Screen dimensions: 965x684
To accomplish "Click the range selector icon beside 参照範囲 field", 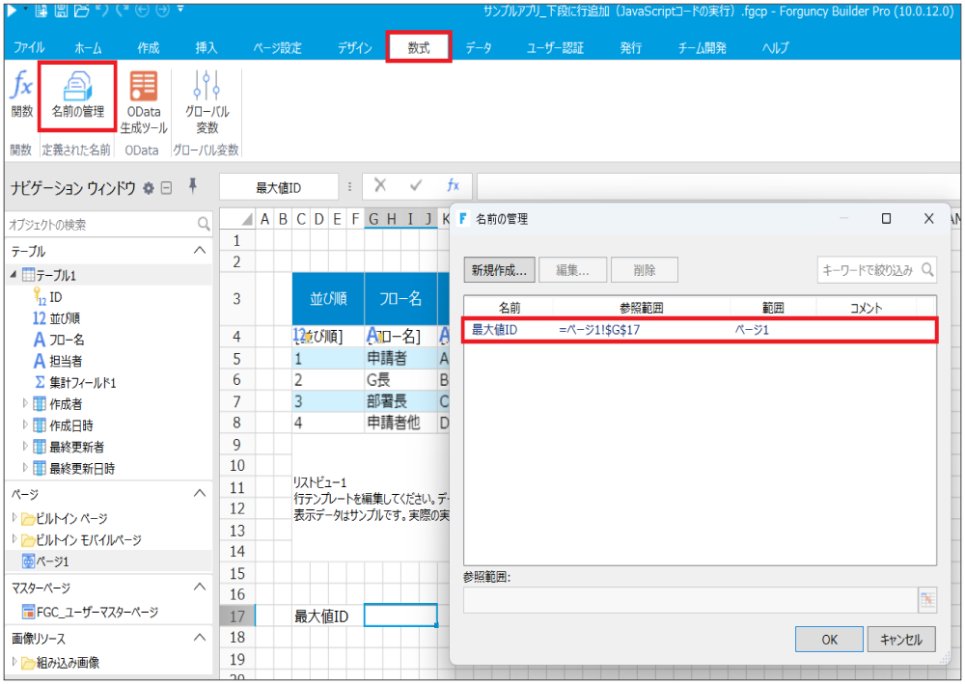I will coord(927,599).
